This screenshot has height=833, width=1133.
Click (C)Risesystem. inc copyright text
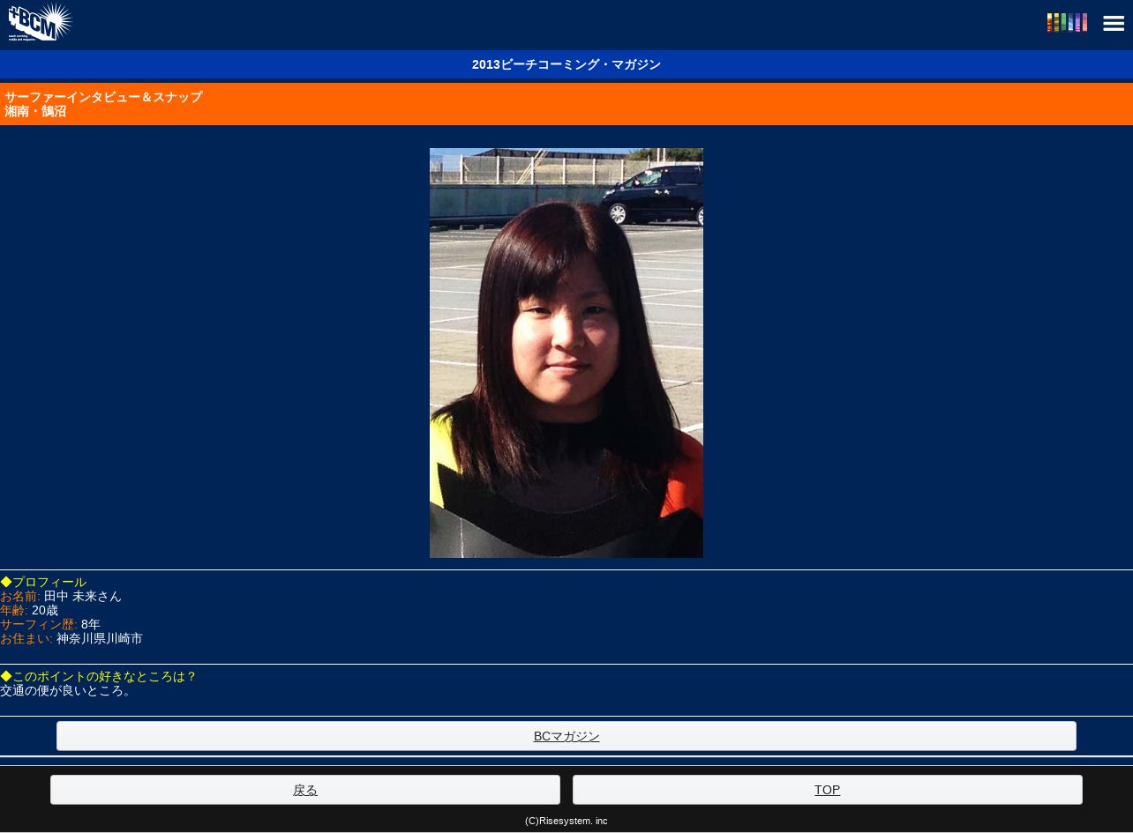tap(566, 821)
